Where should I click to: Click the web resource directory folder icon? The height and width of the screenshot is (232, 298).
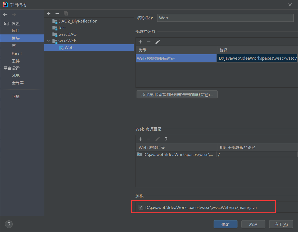click(139, 154)
